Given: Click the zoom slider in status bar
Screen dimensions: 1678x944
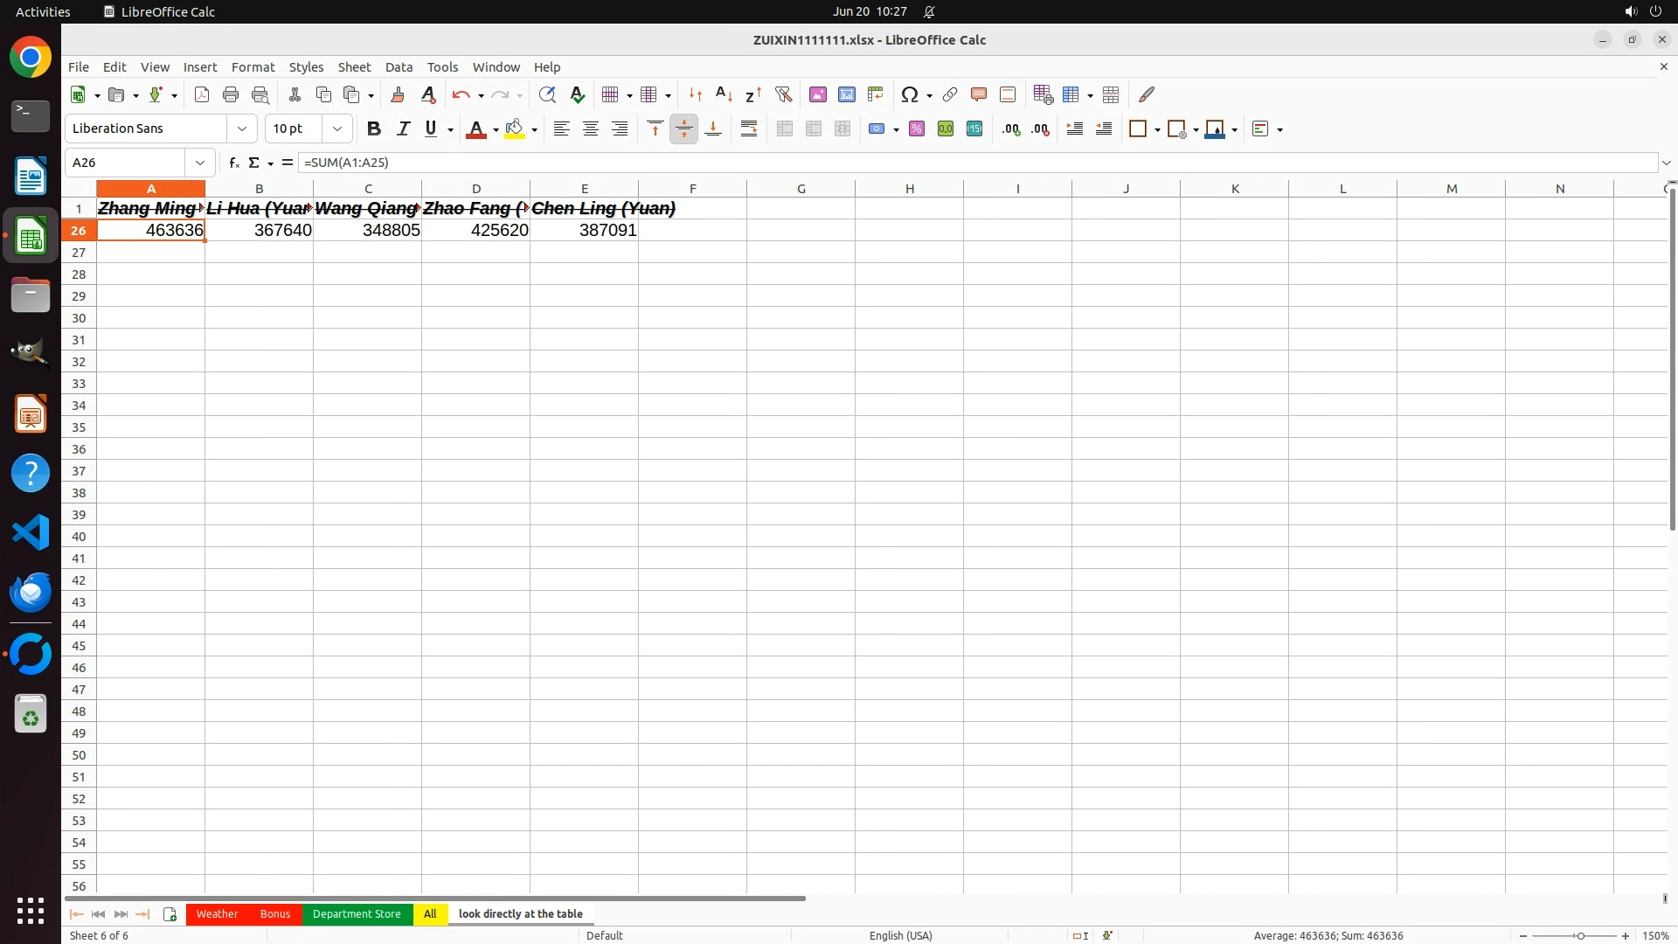Looking at the screenshot, I should coord(1579,935).
